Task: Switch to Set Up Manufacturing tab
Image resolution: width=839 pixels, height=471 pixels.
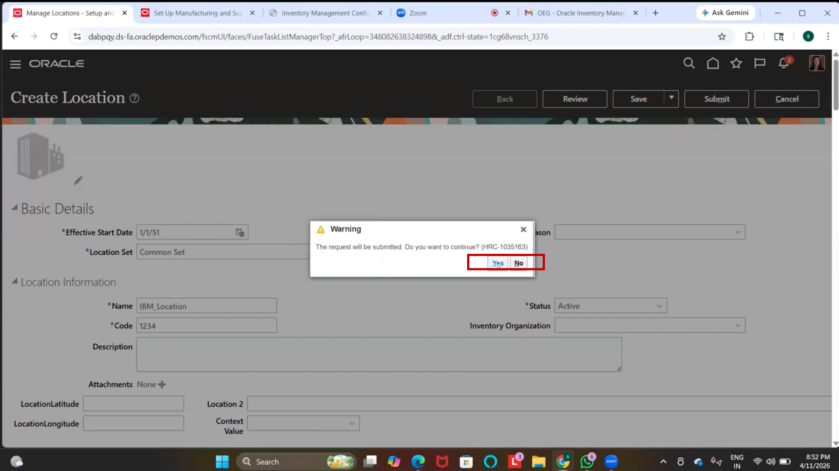Action: pyautogui.click(x=198, y=13)
